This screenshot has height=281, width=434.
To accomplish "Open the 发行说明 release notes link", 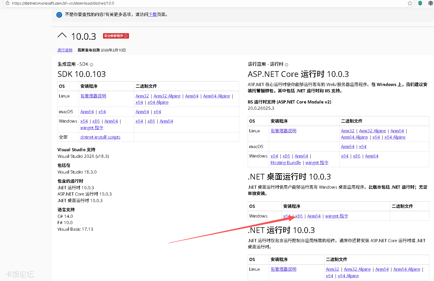I will [x=65, y=50].
